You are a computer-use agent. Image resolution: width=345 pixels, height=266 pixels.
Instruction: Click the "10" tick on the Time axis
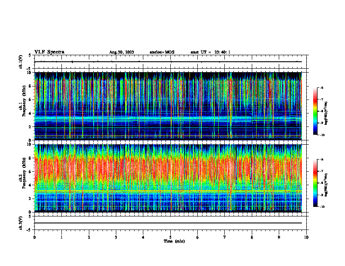coord(306,237)
